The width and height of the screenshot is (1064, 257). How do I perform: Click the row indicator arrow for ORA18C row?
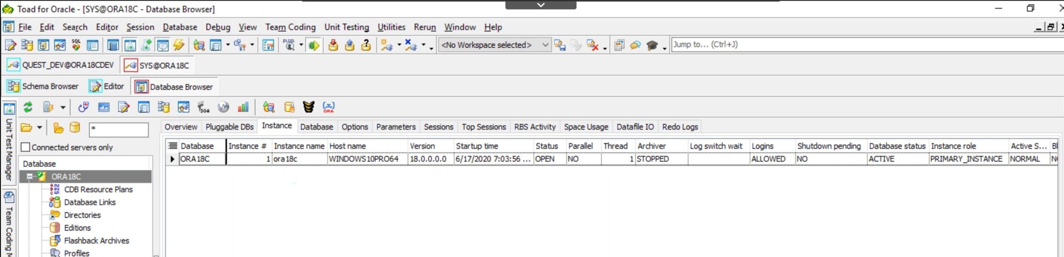(172, 159)
